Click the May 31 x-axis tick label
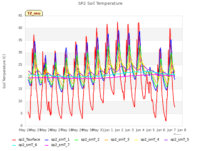Screen dimensions: 201x151 coord(98,130)
